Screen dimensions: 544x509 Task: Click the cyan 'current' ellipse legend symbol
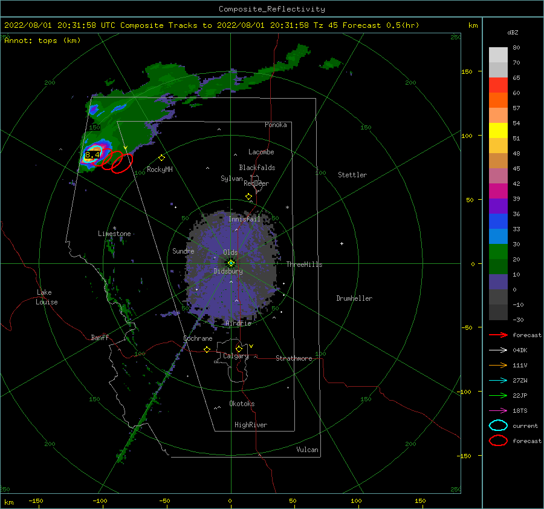(498, 425)
